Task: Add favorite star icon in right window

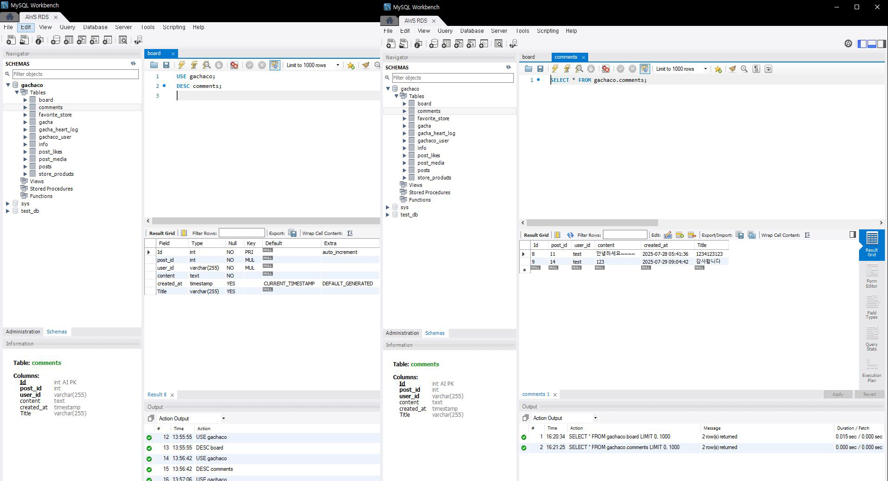Action: [x=718, y=69]
